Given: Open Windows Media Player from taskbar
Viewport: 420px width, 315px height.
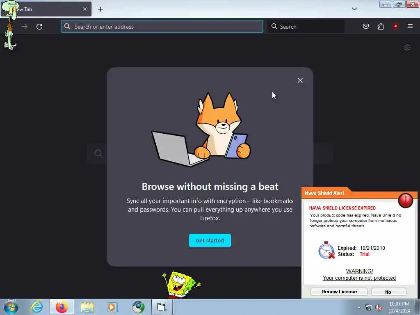Looking at the screenshot, I should point(112,307).
